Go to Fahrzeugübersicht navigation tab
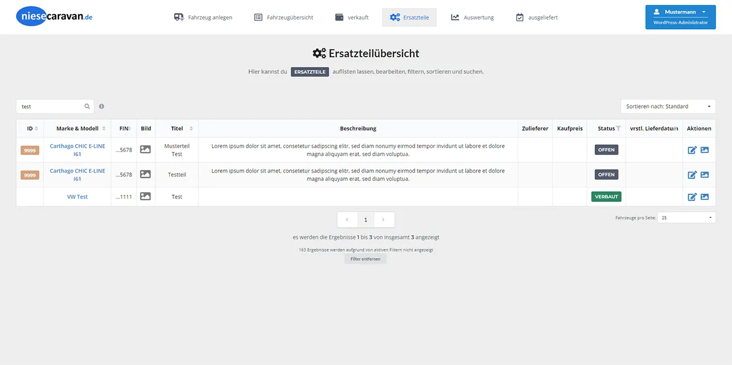 click(x=284, y=17)
